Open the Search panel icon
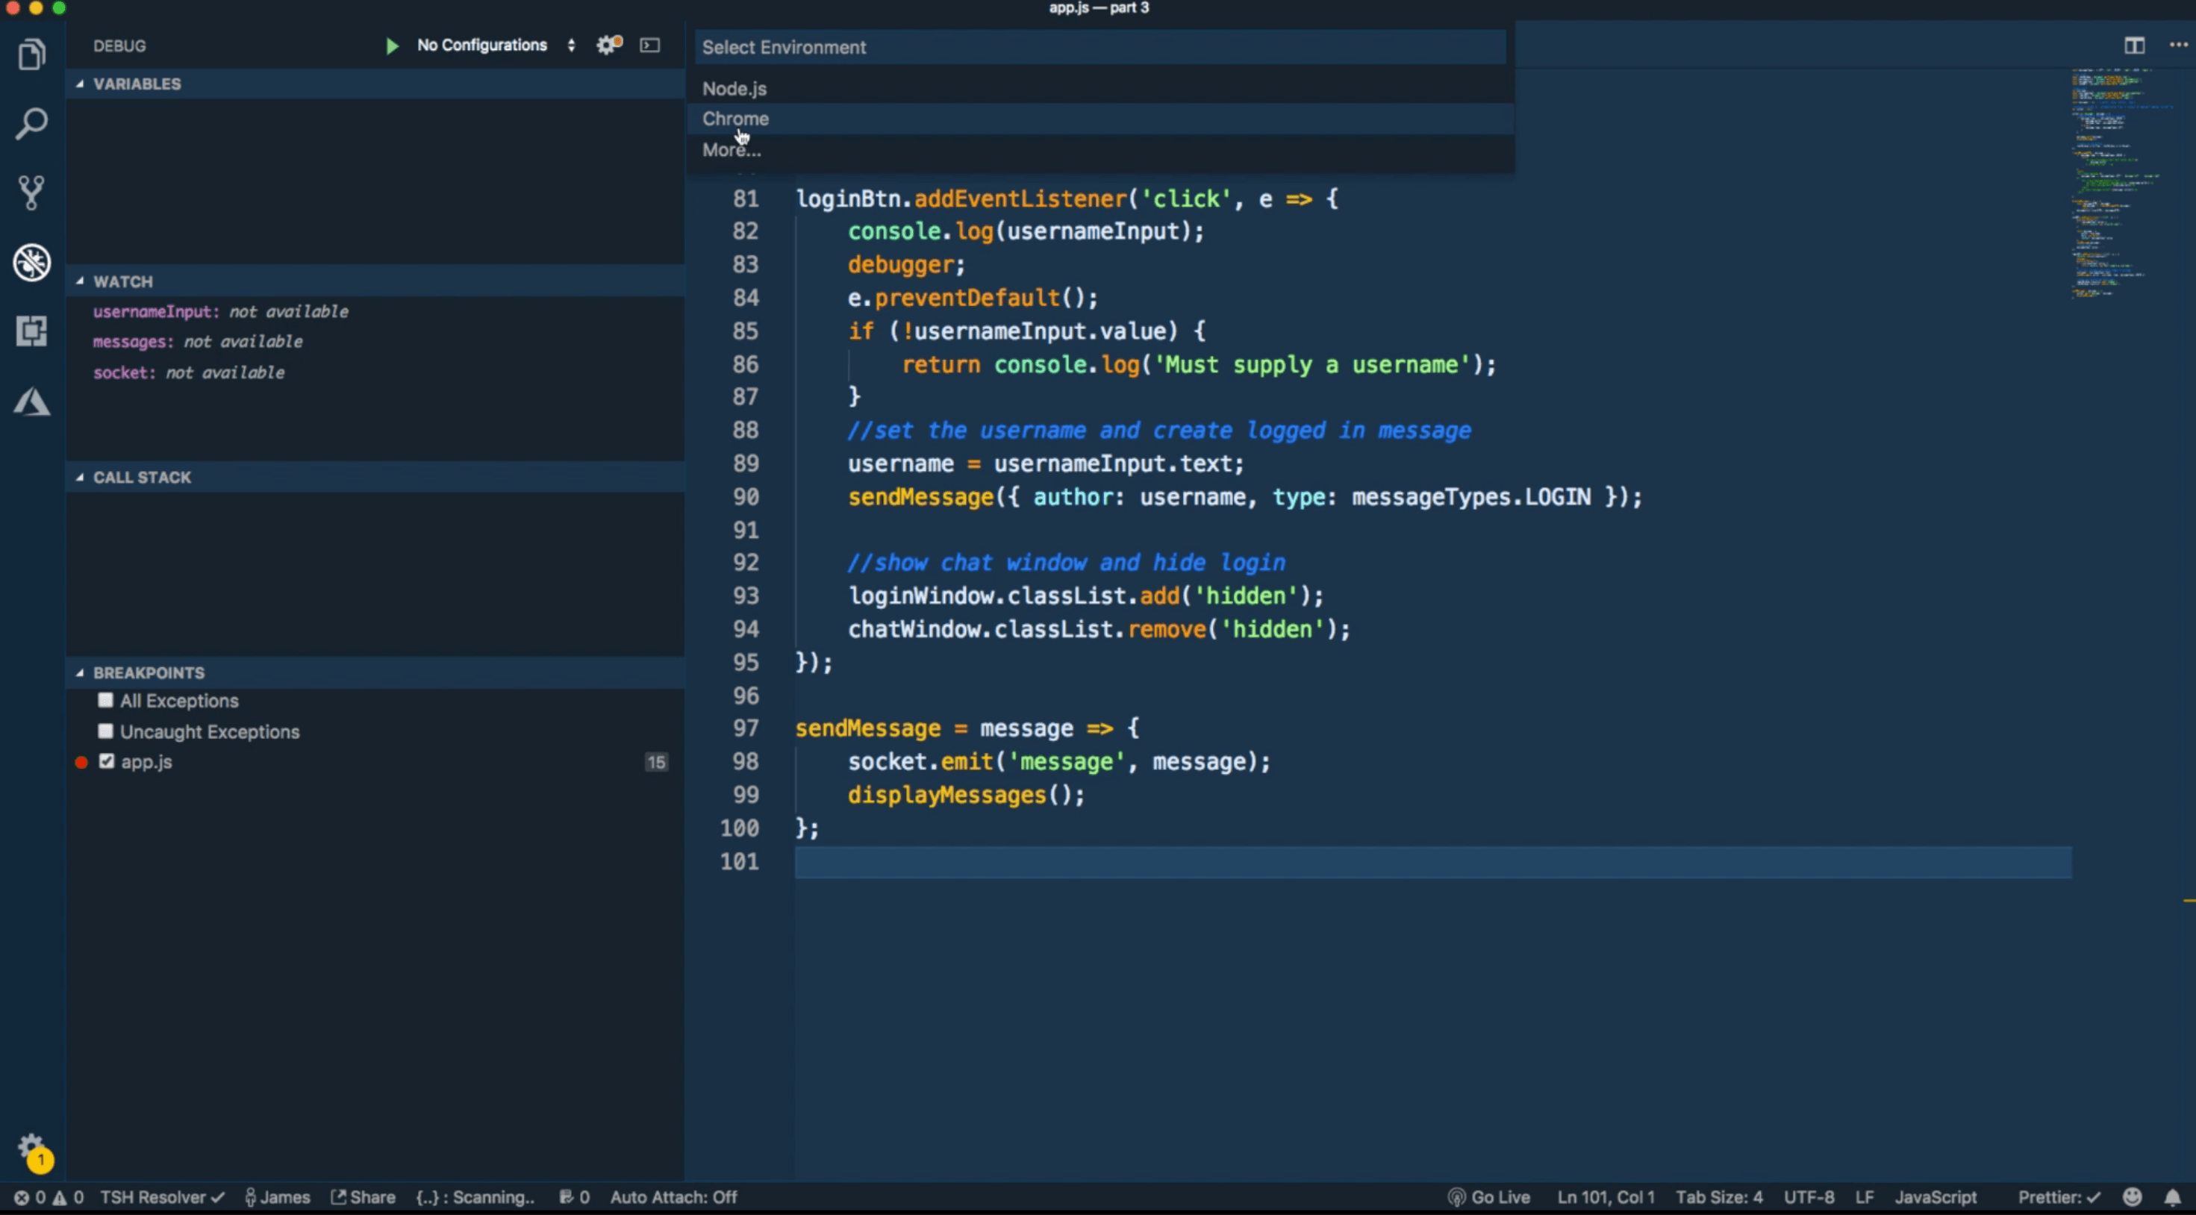This screenshot has width=2196, height=1215. click(31, 123)
